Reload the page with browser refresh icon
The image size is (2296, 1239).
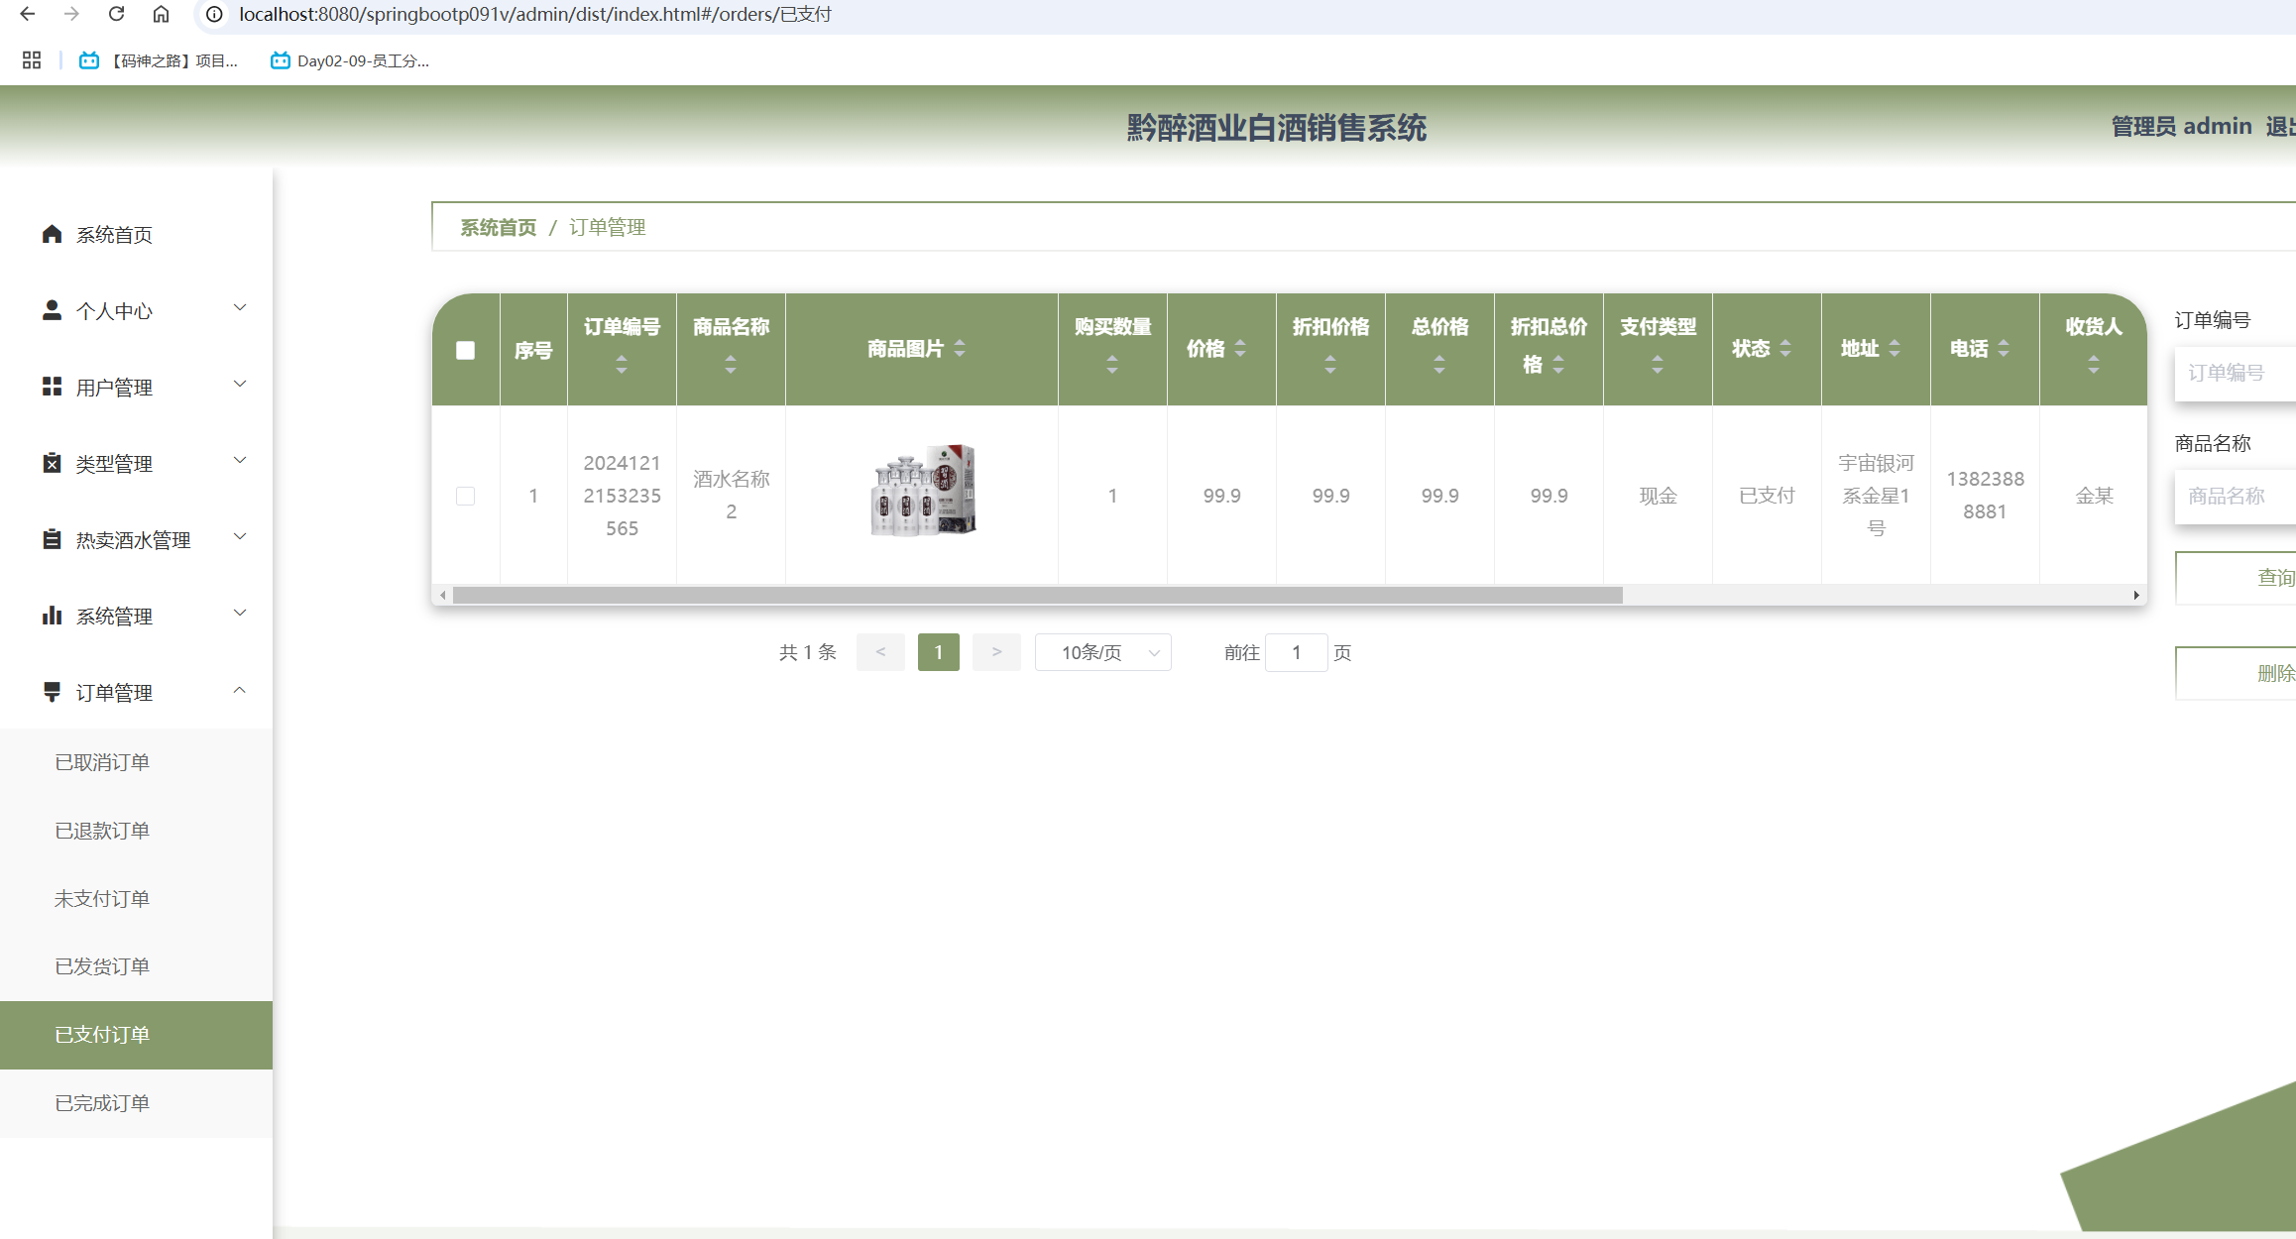tap(116, 15)
